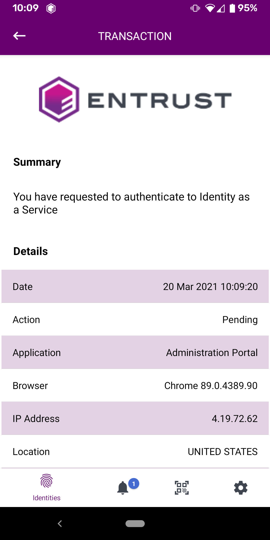Select the Date detail row
Viewport: 270px width, 540px height.
tap(135, 286)
